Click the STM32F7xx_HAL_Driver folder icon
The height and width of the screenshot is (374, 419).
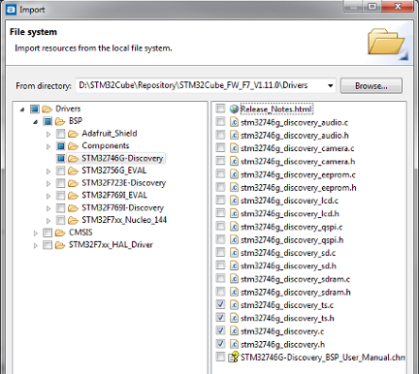60,245
